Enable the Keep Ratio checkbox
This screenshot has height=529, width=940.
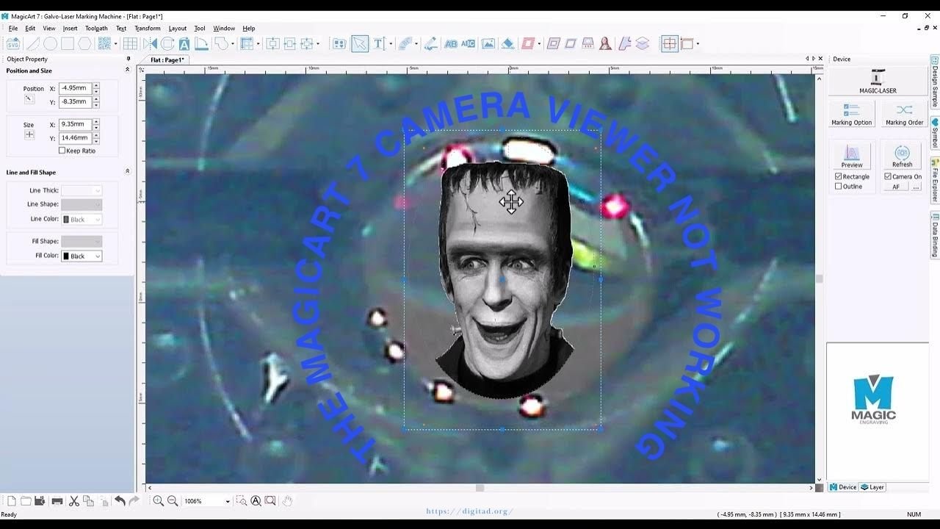[x=62, y=151]
